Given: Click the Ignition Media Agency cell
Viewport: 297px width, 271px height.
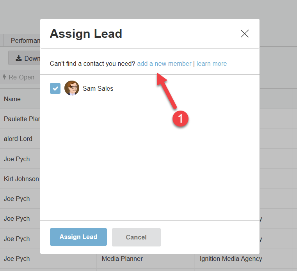Looking at the screenshot, I should point(231,259).
